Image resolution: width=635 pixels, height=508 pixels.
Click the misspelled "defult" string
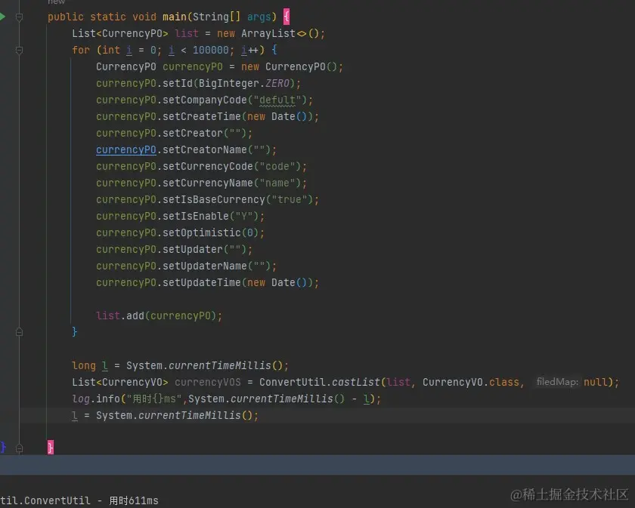click(277, 100)
